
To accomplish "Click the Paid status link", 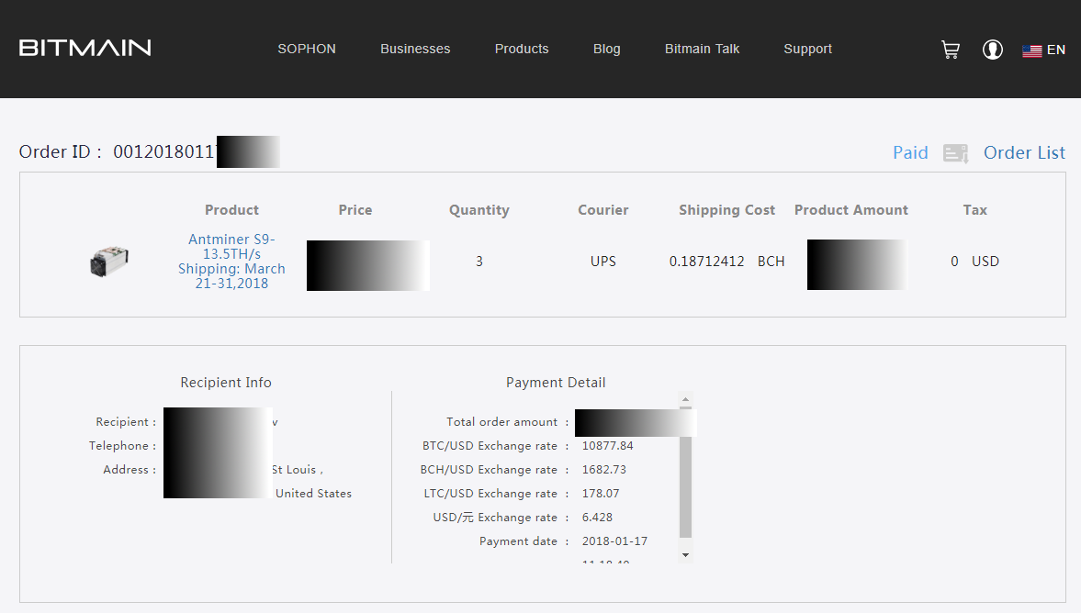I will coord(910,152).
